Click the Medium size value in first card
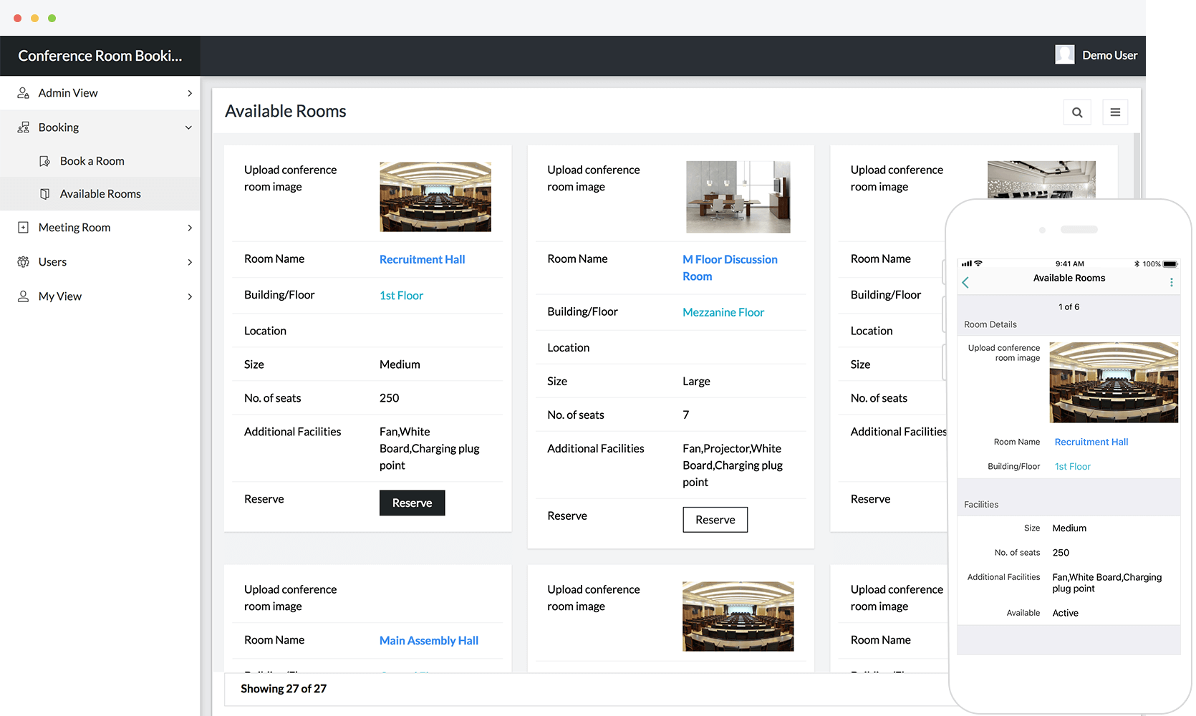This screenshot has width=1196, height=716. 400,364
